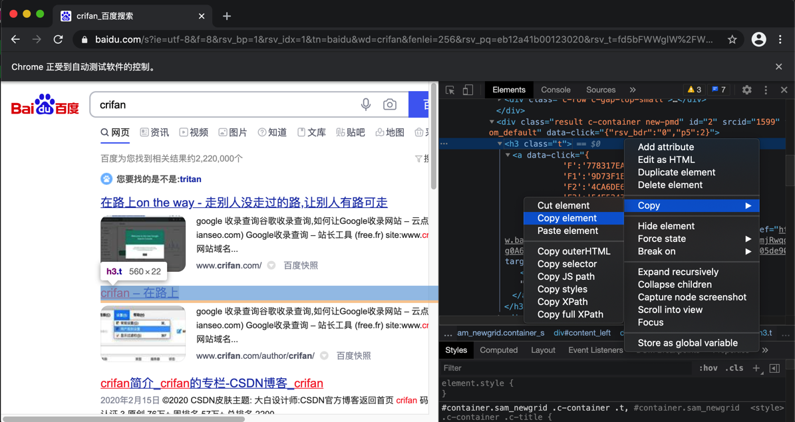Open Chrome three-dot menu
Viewport: 795px width, 422px height.
click(x=780, y=39)
